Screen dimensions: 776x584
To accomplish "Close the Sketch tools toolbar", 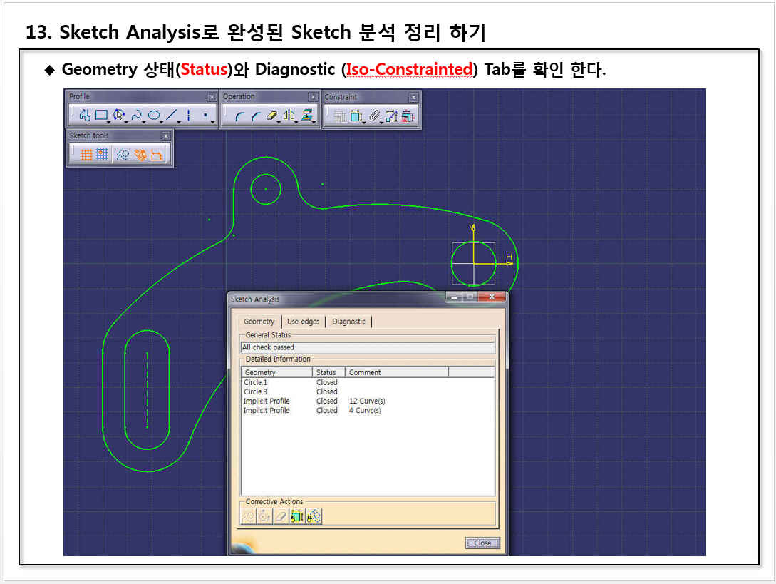I will click(x=166, y=135).
